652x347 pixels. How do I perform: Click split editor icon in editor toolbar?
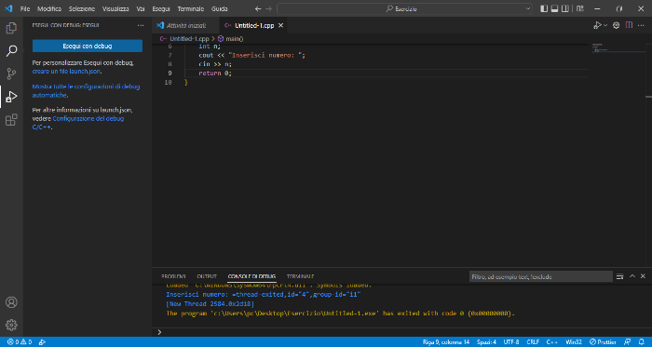629,25
